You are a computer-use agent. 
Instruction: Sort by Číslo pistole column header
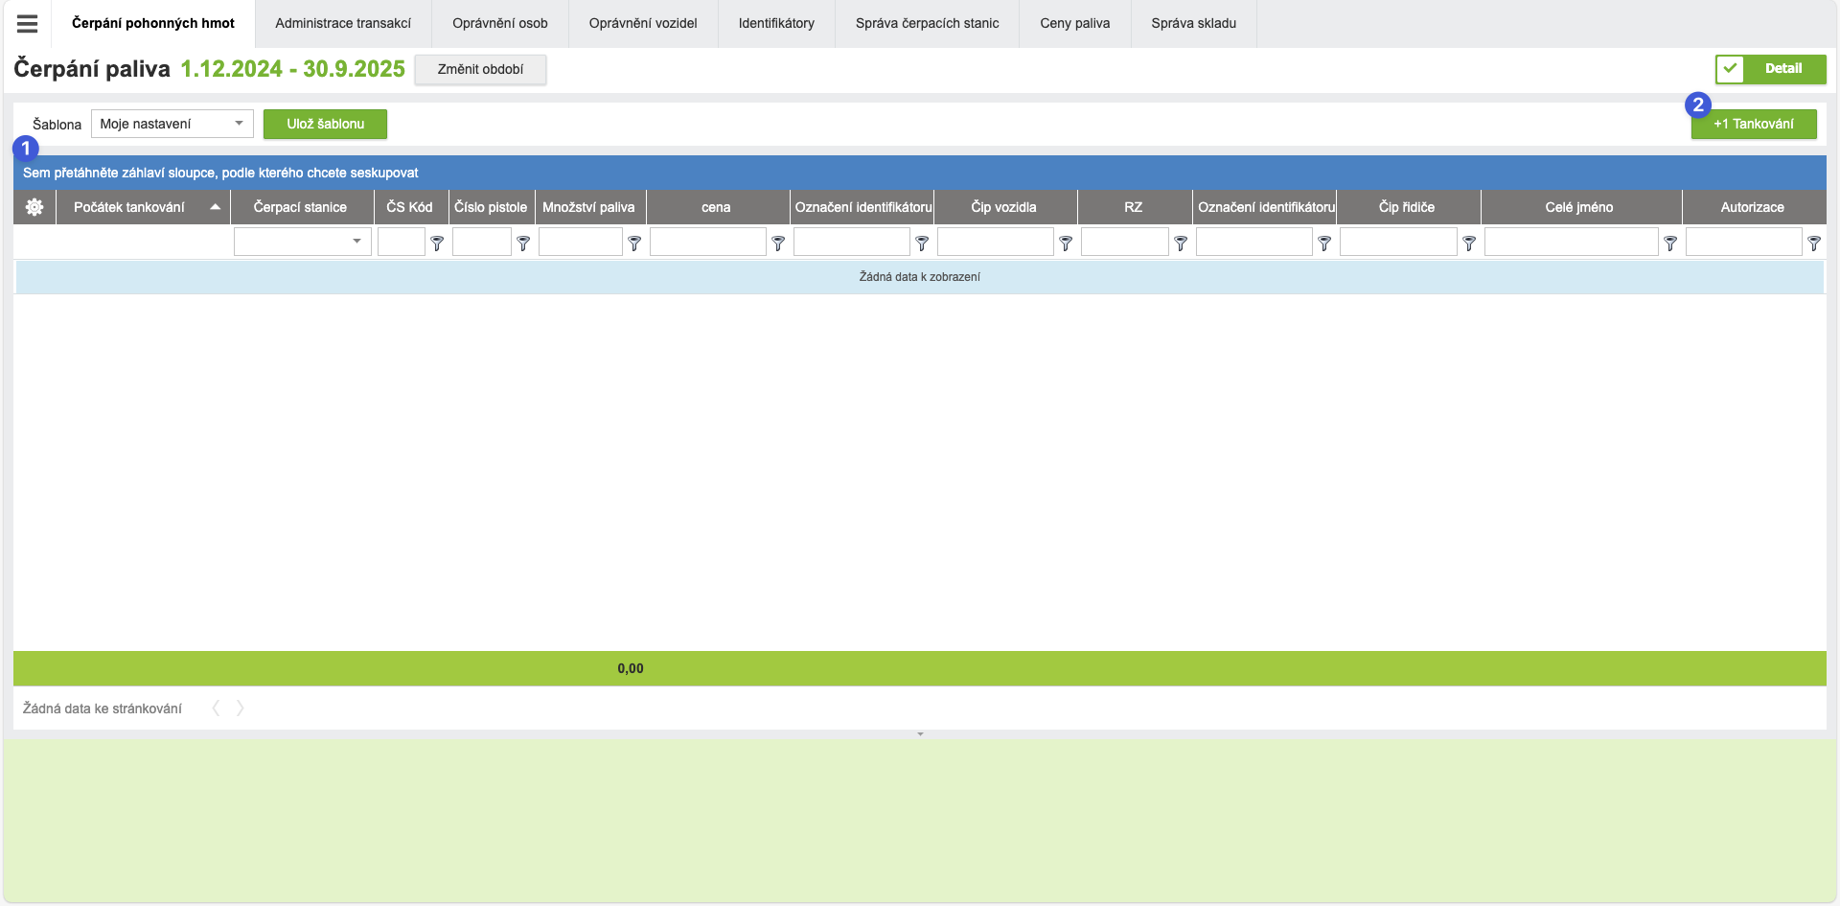click(x=491, y=207)
